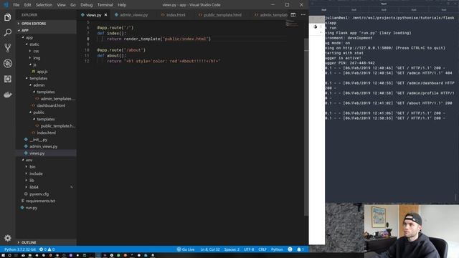459x258 pixels.
Task: Change the UTF-8 encoding
Action: 249,249
